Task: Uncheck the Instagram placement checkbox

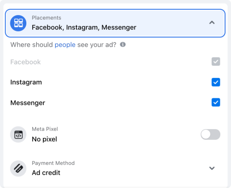Action: click(x=216, y=82)
